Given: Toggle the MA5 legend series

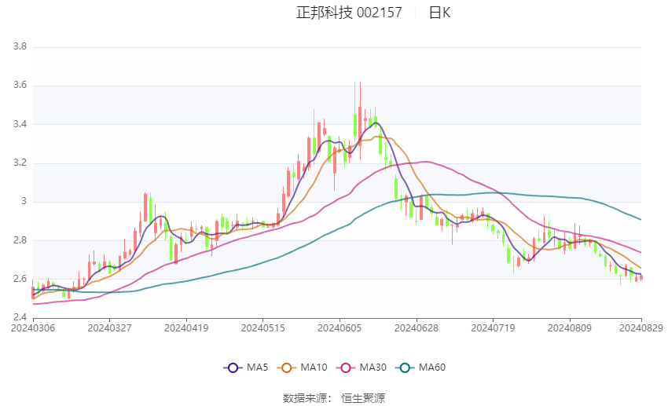Looking at the screenshot, I should tap(246, 368).
